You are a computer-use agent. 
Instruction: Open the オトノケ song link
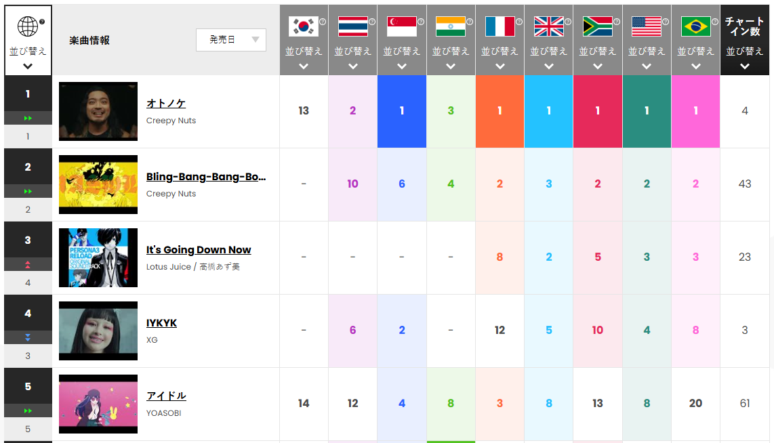(x=166, y=104)
